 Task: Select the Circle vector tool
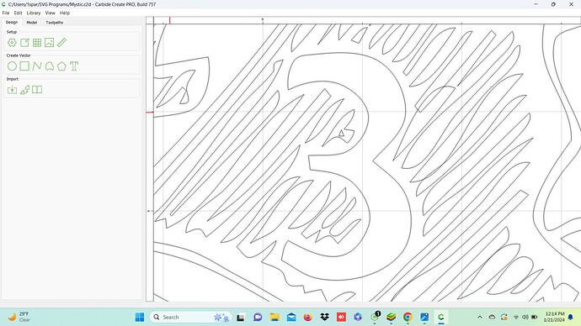(x=12, y=66)
